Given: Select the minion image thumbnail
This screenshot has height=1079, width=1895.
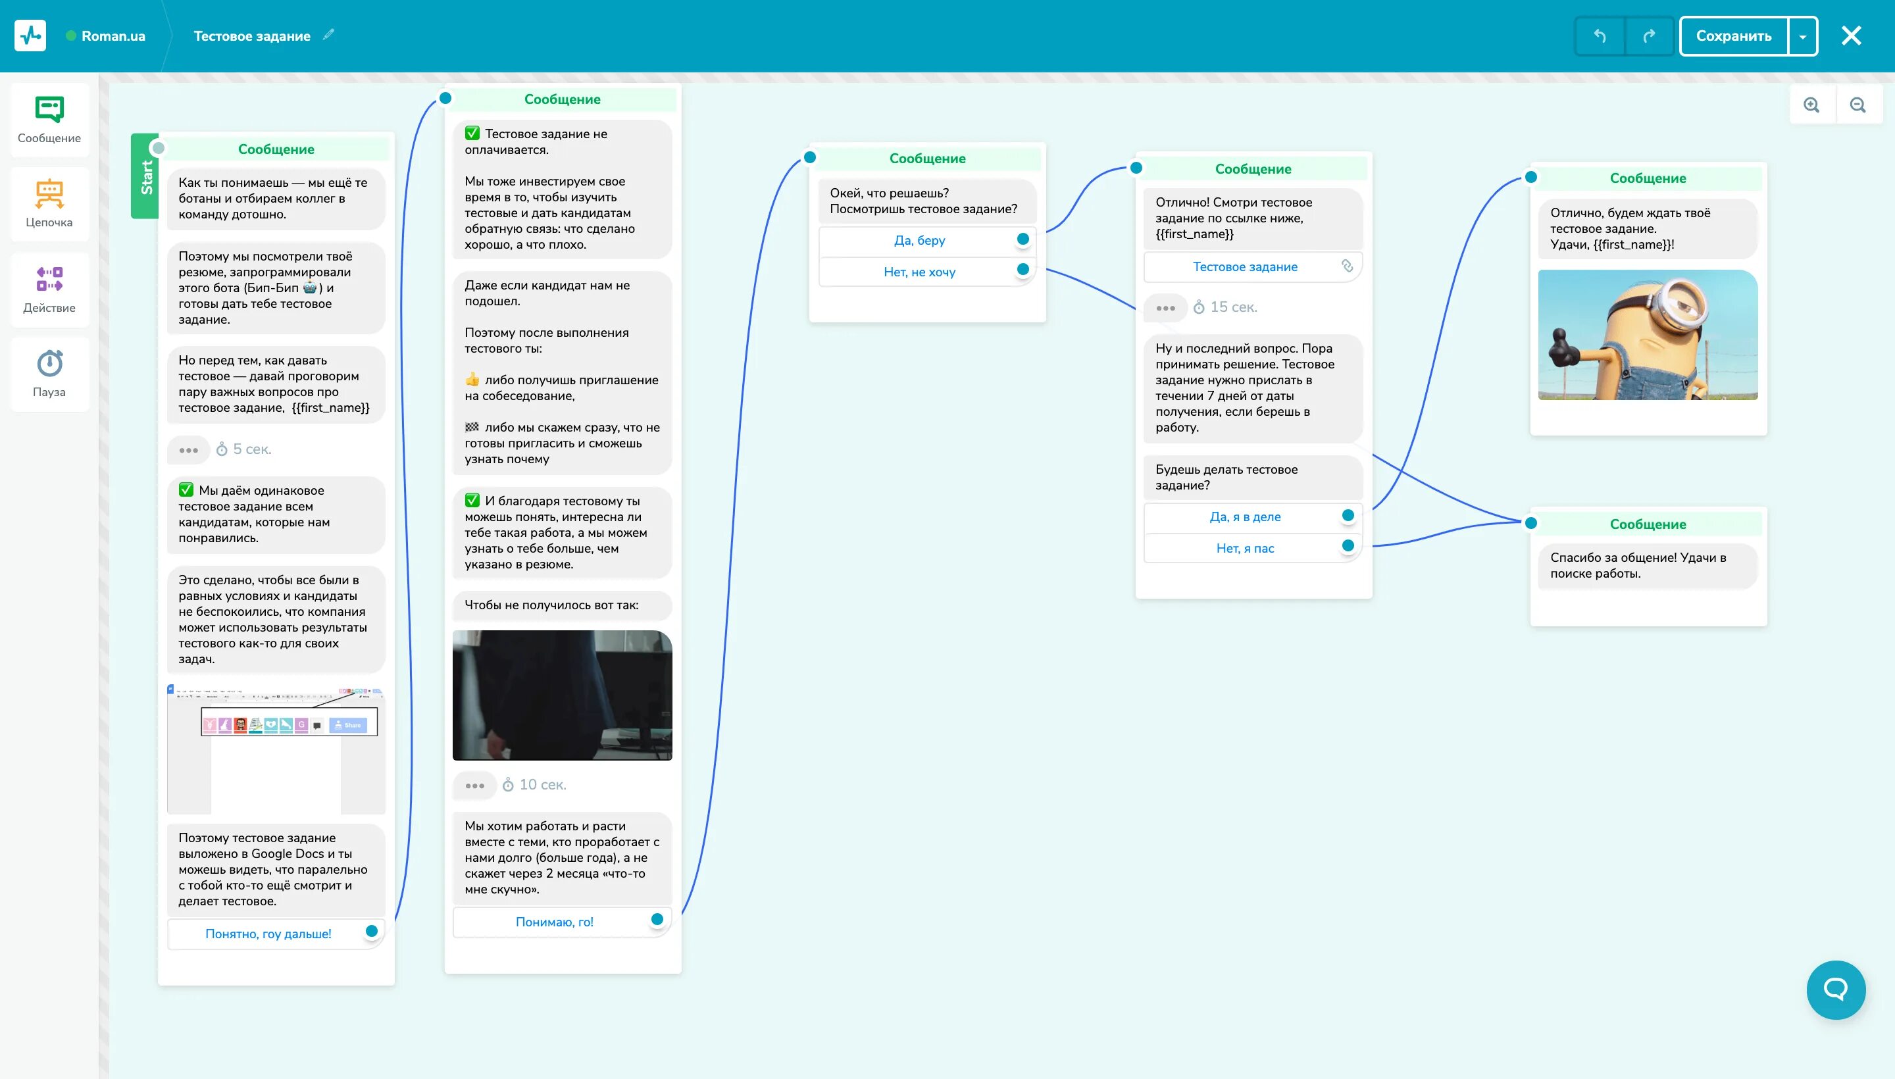Looking at the screenshot, I should 1647,335.
